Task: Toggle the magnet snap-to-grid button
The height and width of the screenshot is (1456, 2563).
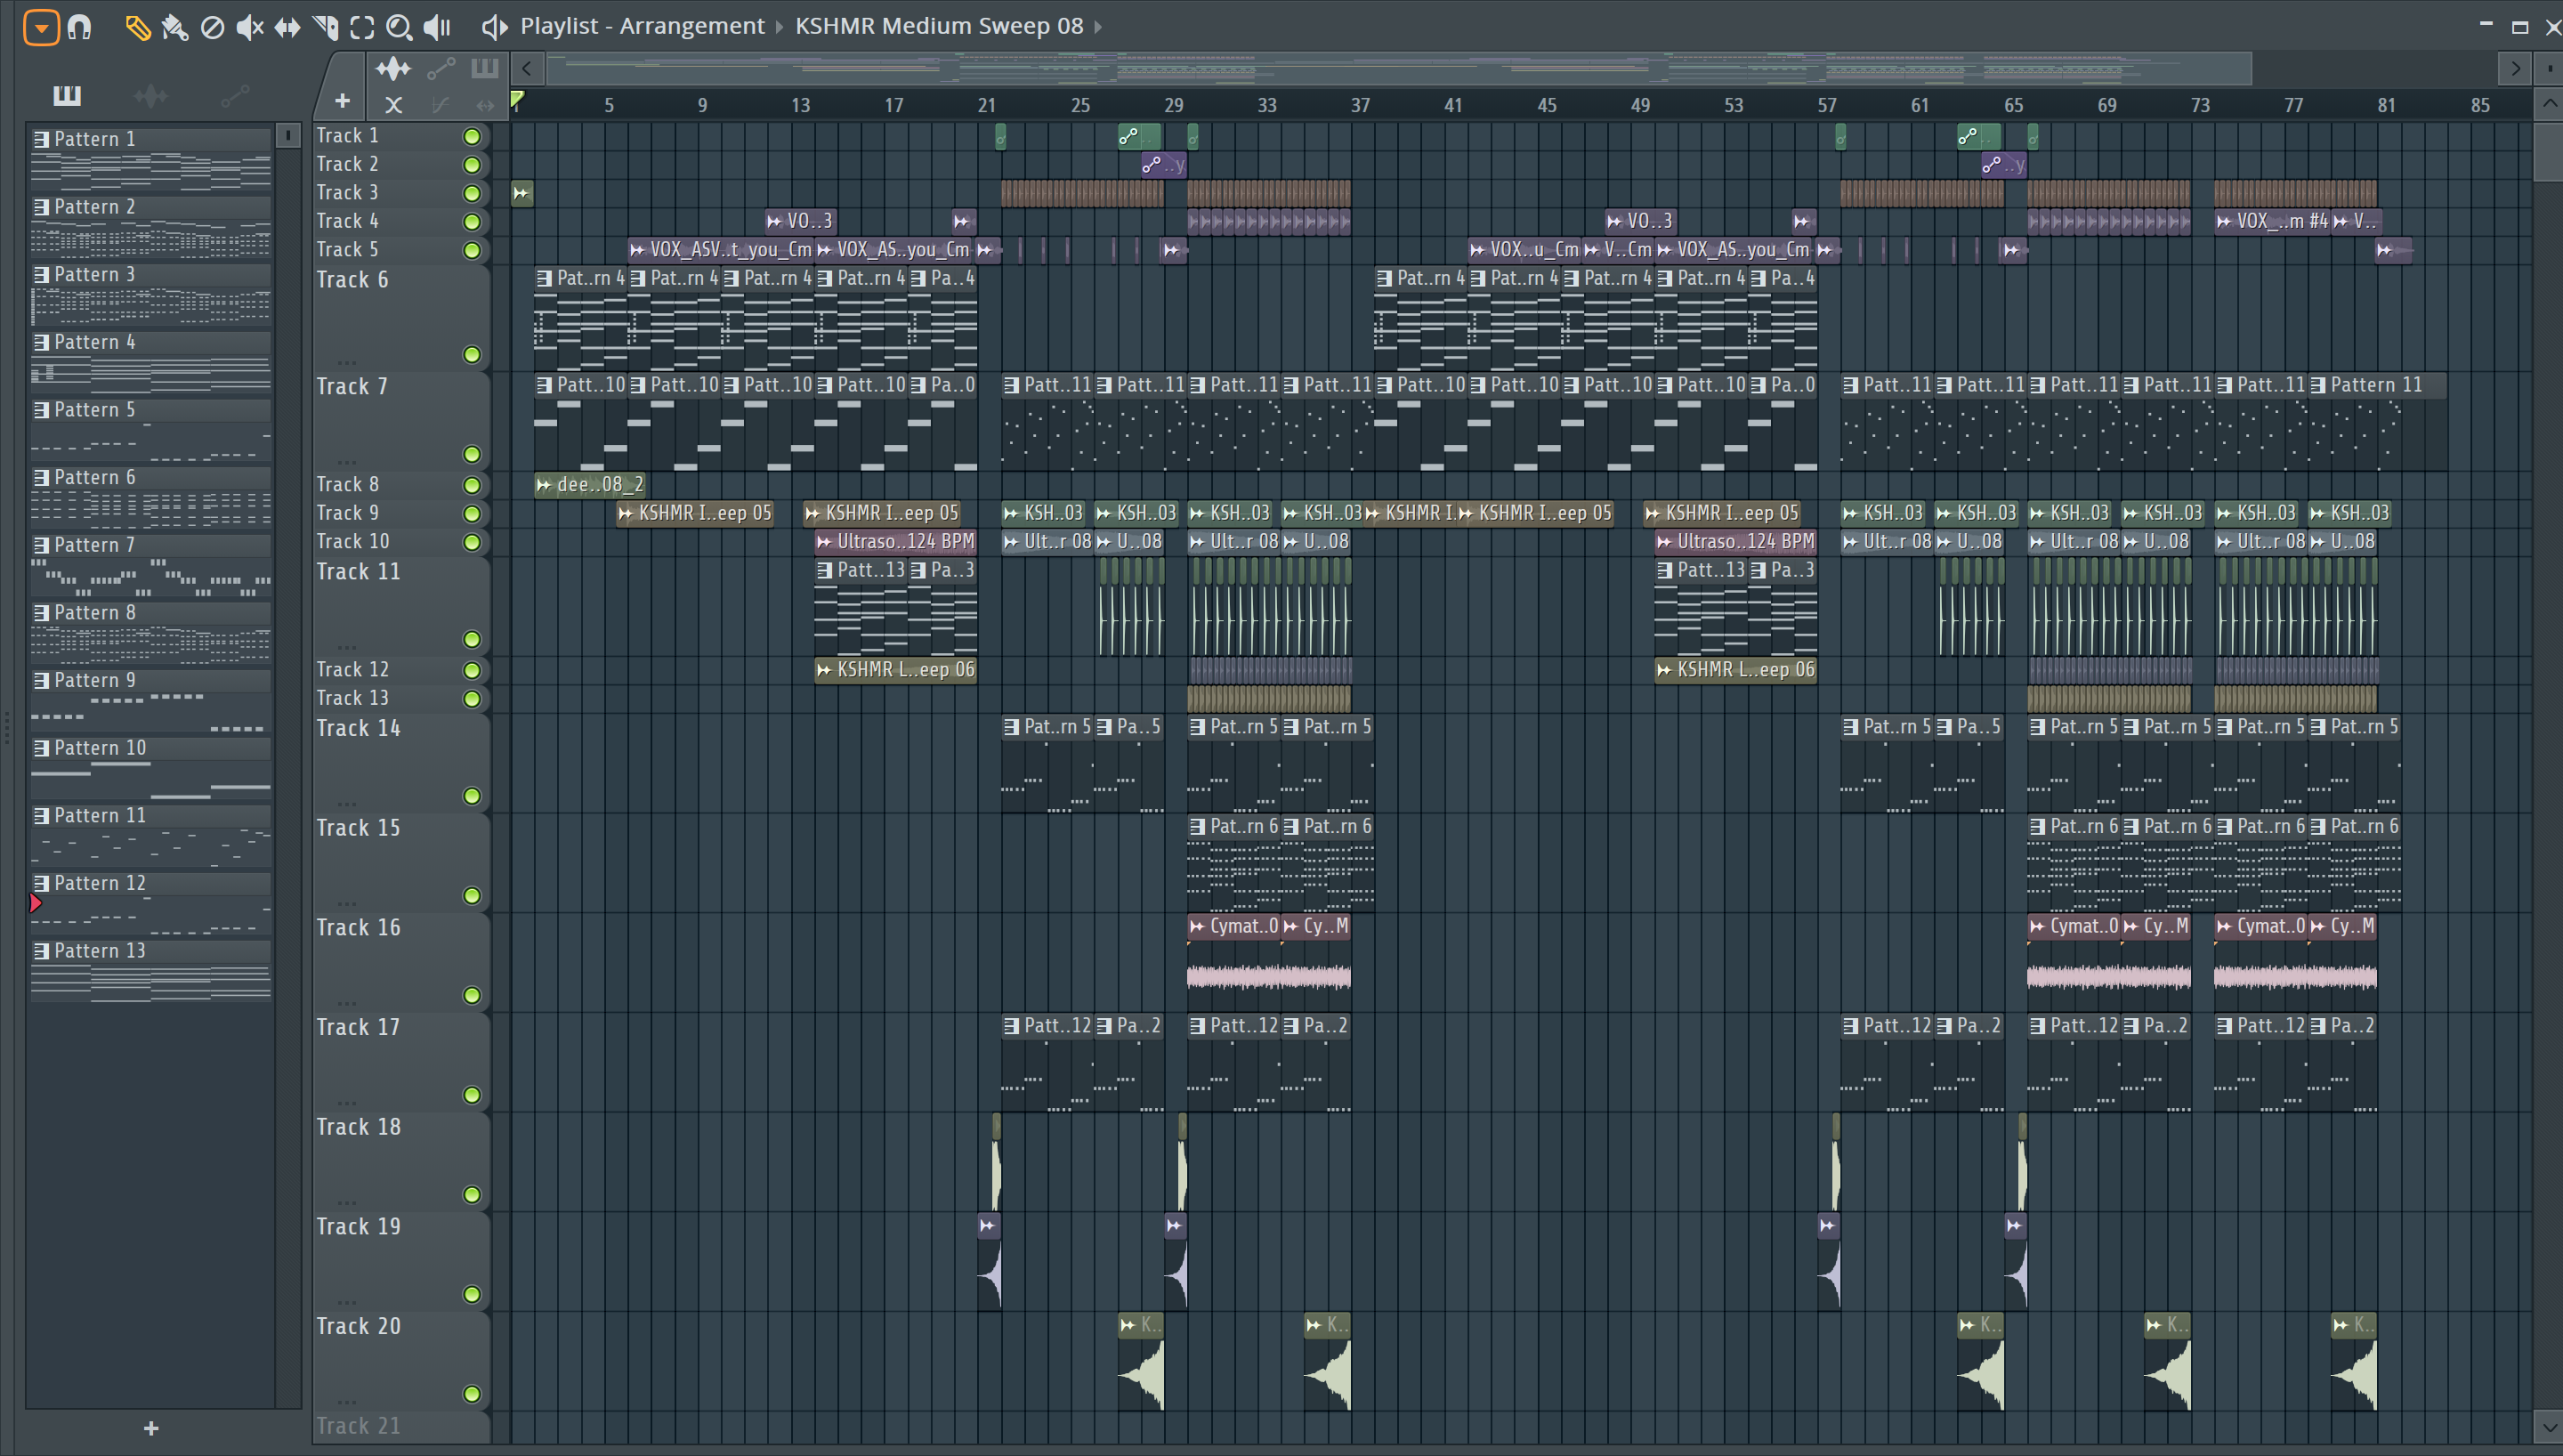Action: pyautogui.click(x=80, y=27)
